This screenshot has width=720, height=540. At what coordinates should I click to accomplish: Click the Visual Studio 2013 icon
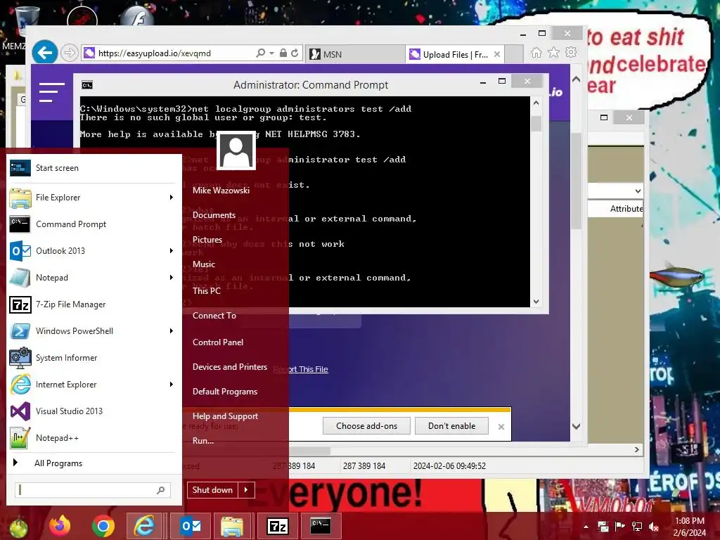pyautogui.click(x=20, y=411)
